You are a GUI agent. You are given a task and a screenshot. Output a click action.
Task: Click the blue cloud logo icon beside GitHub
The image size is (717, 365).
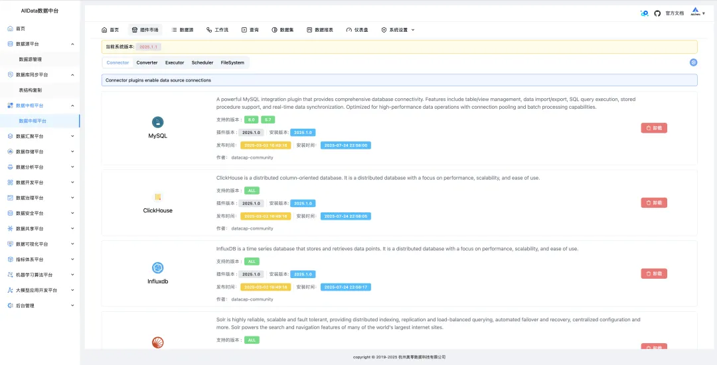tap(644, 14)
